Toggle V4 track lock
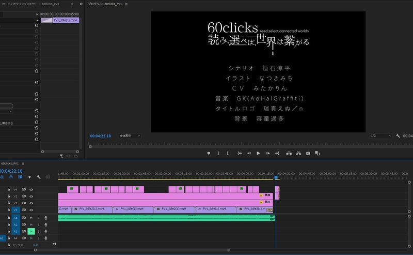Image resolution: width=413 pixels, height=255 pixels. pos(9,189)
